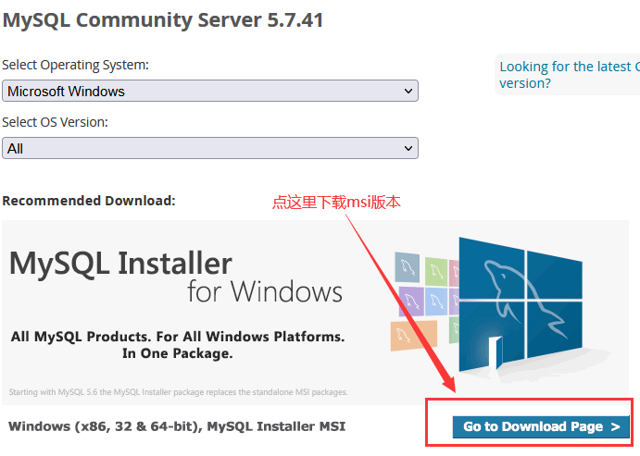Viewport: 640px width, 456px height.
Task: Click the 'Recommended Download:' label
Action: pos(89,201)
